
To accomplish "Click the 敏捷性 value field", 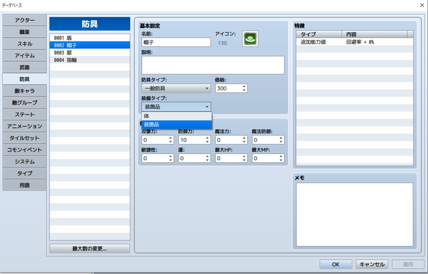I will click(155, 158).
